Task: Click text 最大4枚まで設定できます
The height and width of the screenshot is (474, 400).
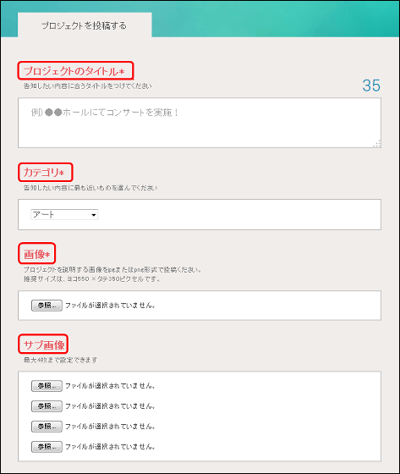Action: click(x=60, y=360)
